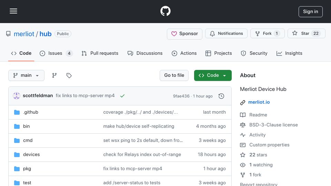The image size is (331, 186).
Task: Click the Report repository link
Action: (259, 184)
